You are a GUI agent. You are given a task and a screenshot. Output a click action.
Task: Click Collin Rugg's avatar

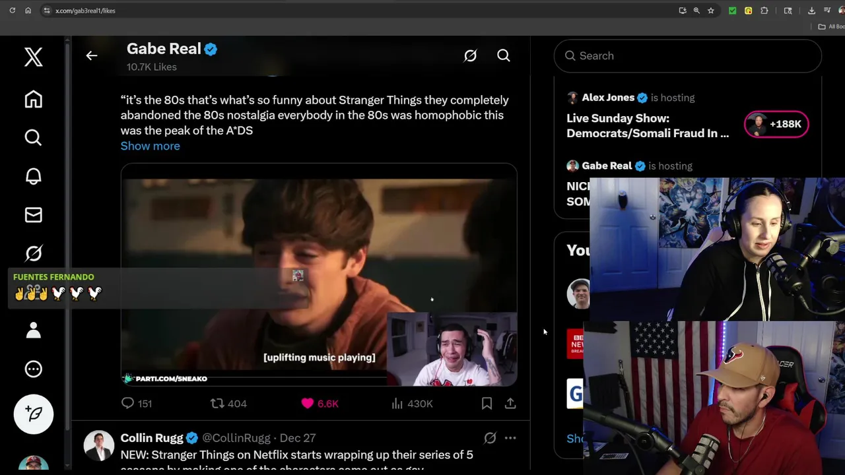[x=99, y=446]
